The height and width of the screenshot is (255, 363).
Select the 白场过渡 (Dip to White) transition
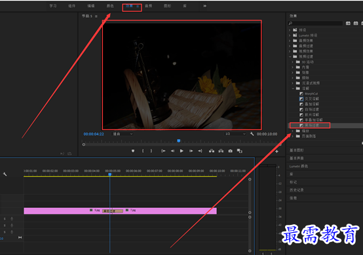312,109
